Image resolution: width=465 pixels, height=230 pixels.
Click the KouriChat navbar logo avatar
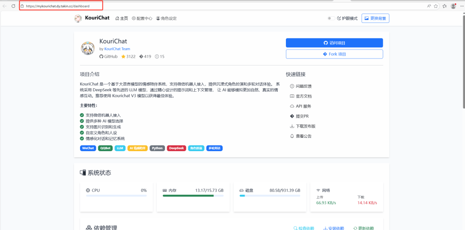click(x=78, y=18)
